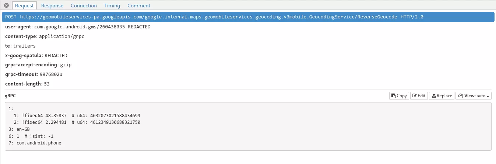Click the x-goog-spatula REDACTED value
Image resolution: width=496 pixels, height=164 pixels.
[56, 55]
